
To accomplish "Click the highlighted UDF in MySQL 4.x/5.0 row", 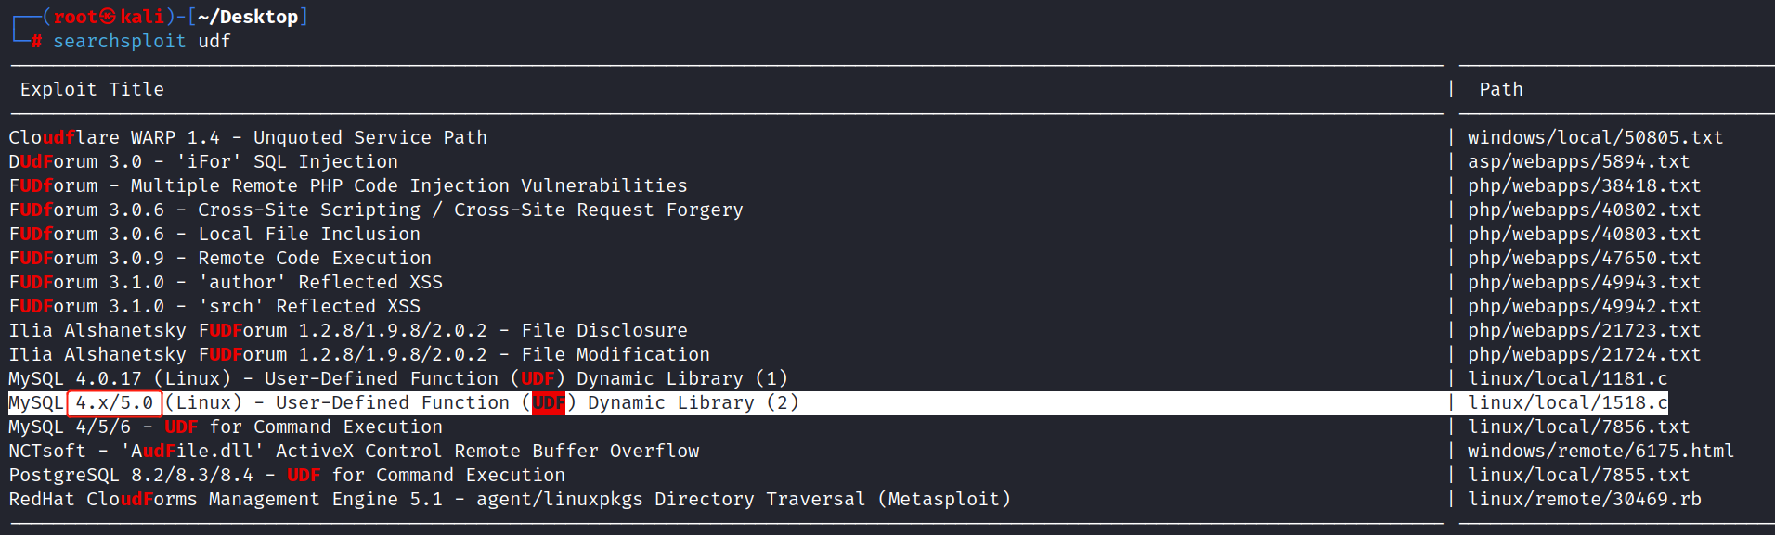I will point(549,402).
